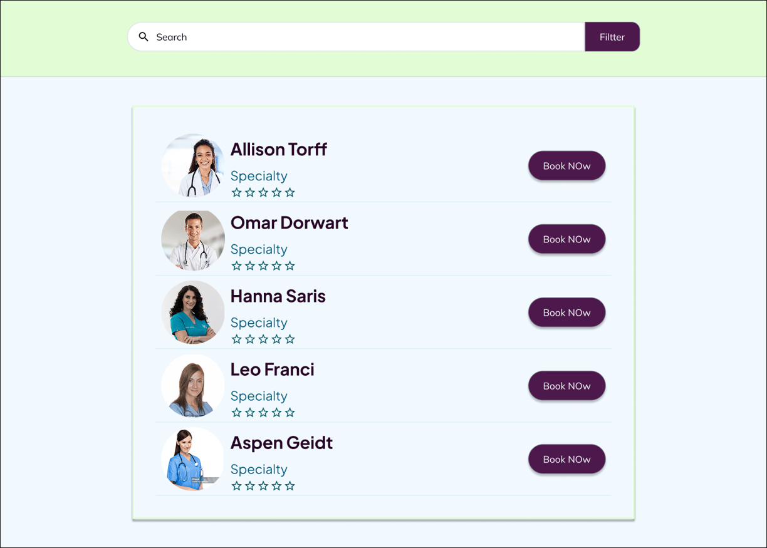Select Book NOw beside Hanna Saris
The image size is (767, 548).
pyautogui.click(x=566, y=313)
